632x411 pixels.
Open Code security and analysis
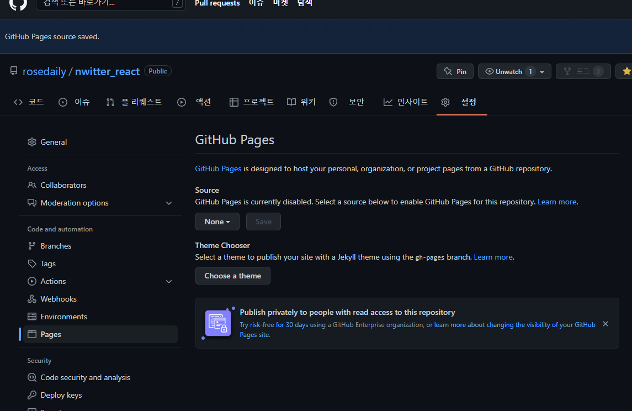(x=100, y=377)
